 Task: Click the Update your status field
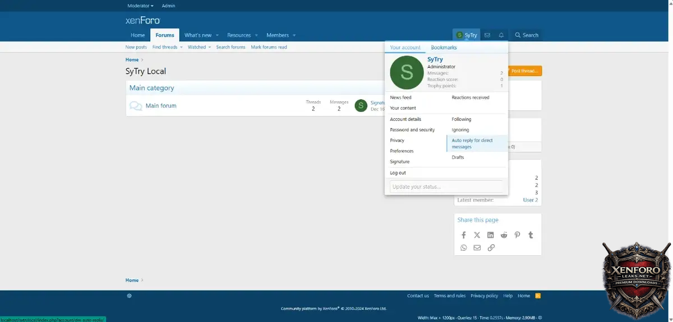[446, 186]
